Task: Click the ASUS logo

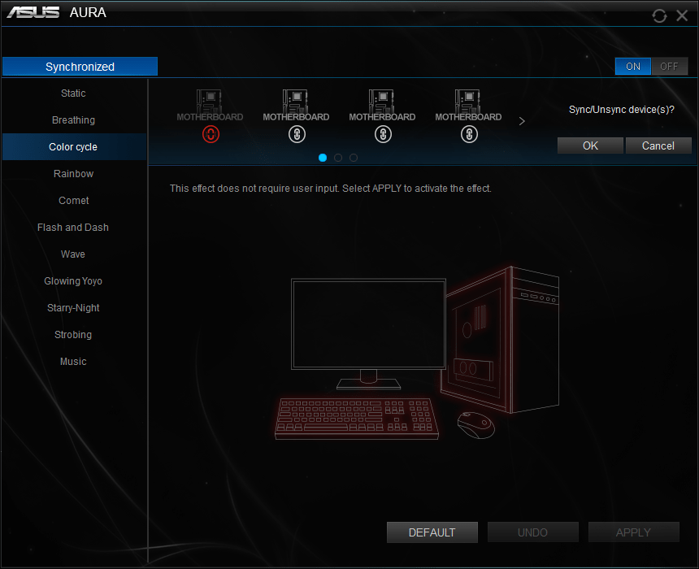Action: coord(33,12)
